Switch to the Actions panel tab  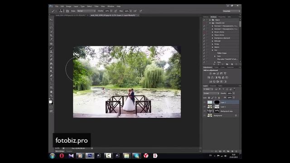coord(213,17)
